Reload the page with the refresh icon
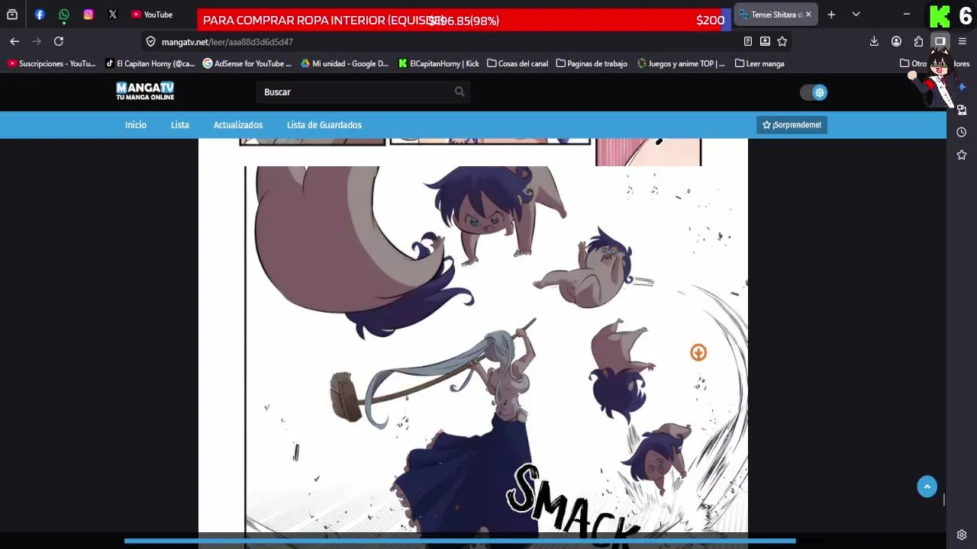977x549 pixels. pyautogui.click(x=59, y=41)
